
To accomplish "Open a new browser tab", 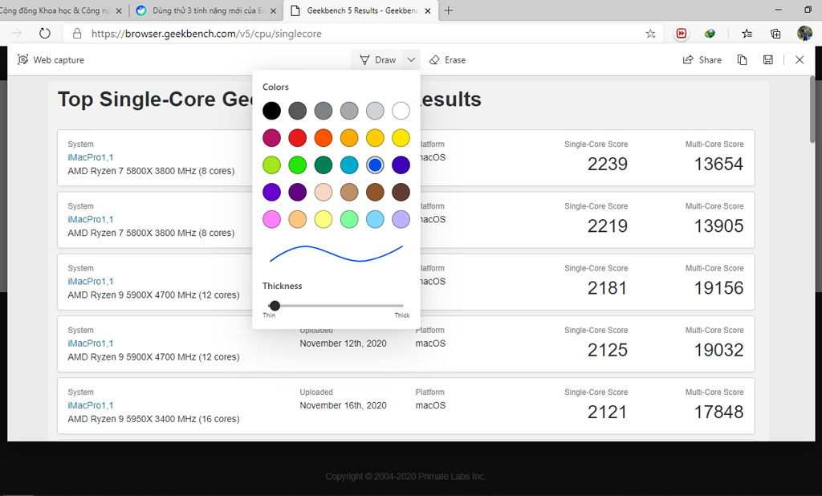I will coord(448,10).
